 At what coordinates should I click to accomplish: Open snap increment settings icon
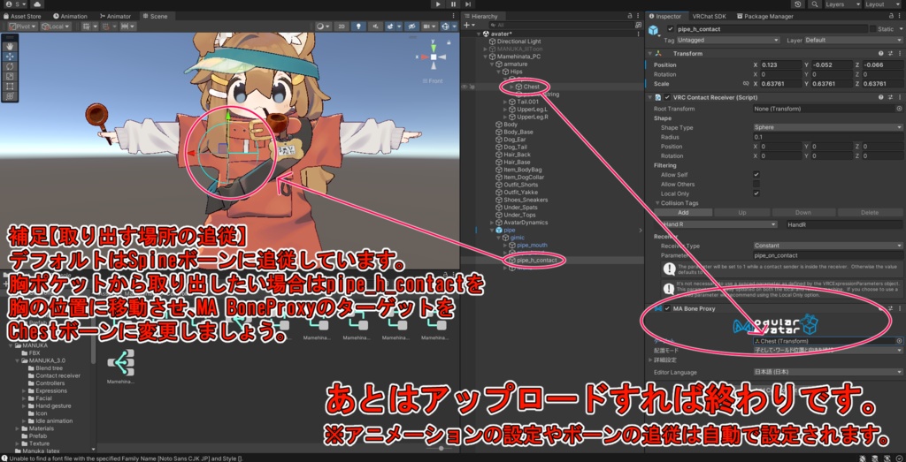[127, 27]
